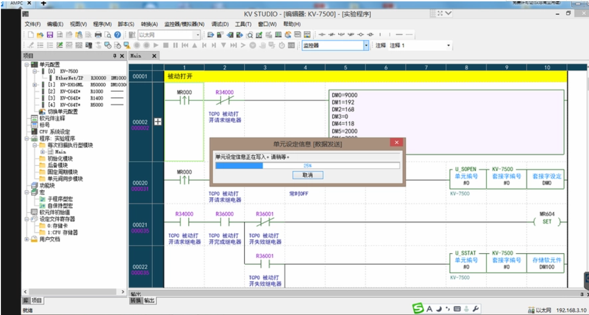This screenshot has height=315, width=589.
Task: Click the Stop square icon in debug toolbar
Action: pyautogui.click(x=166, y=45)
